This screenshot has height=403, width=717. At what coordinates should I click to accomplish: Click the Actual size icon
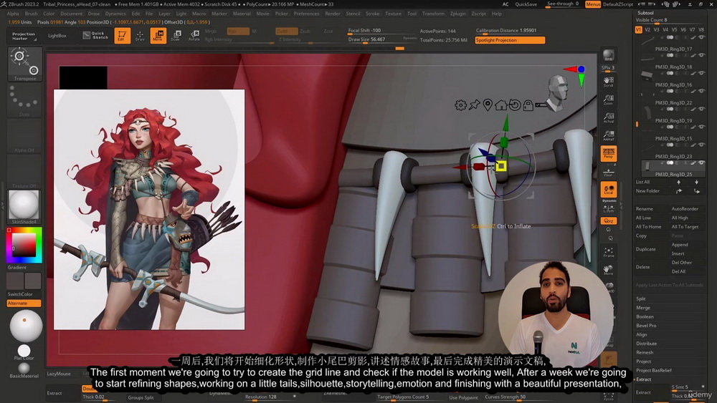[x=609, y=118]
